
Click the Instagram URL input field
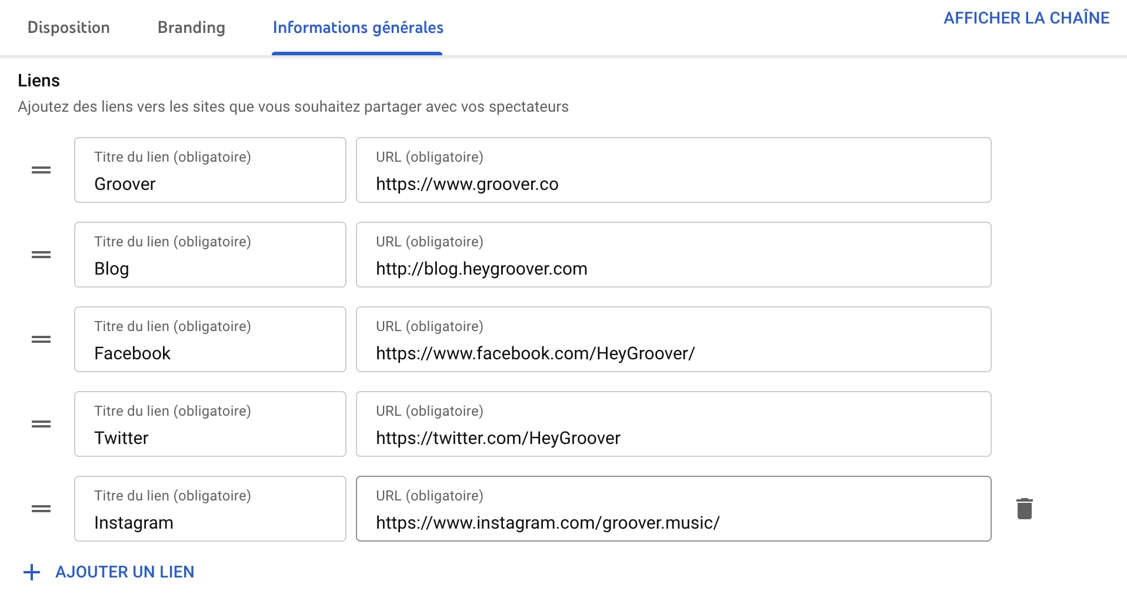click(673, 509)
